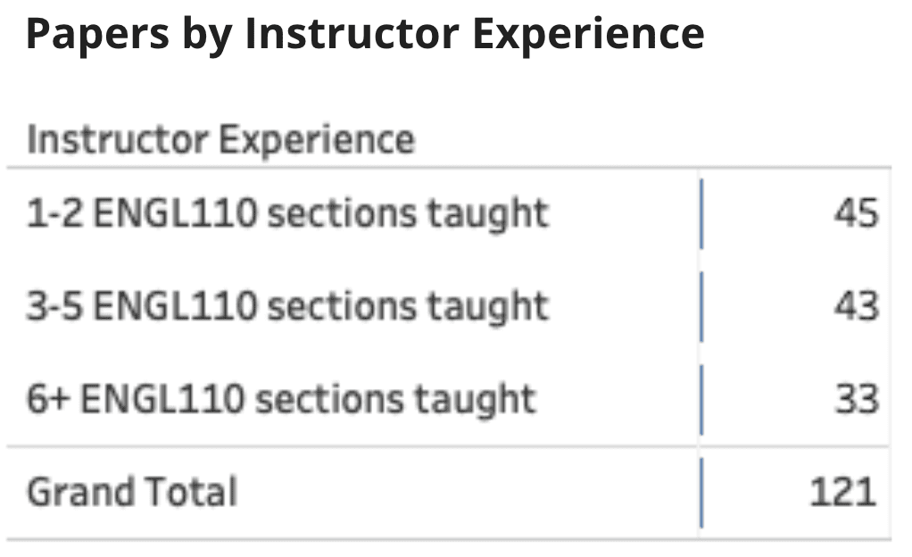
Task: Select the 'Instructor Experience' column header
Action: point(221,139)
